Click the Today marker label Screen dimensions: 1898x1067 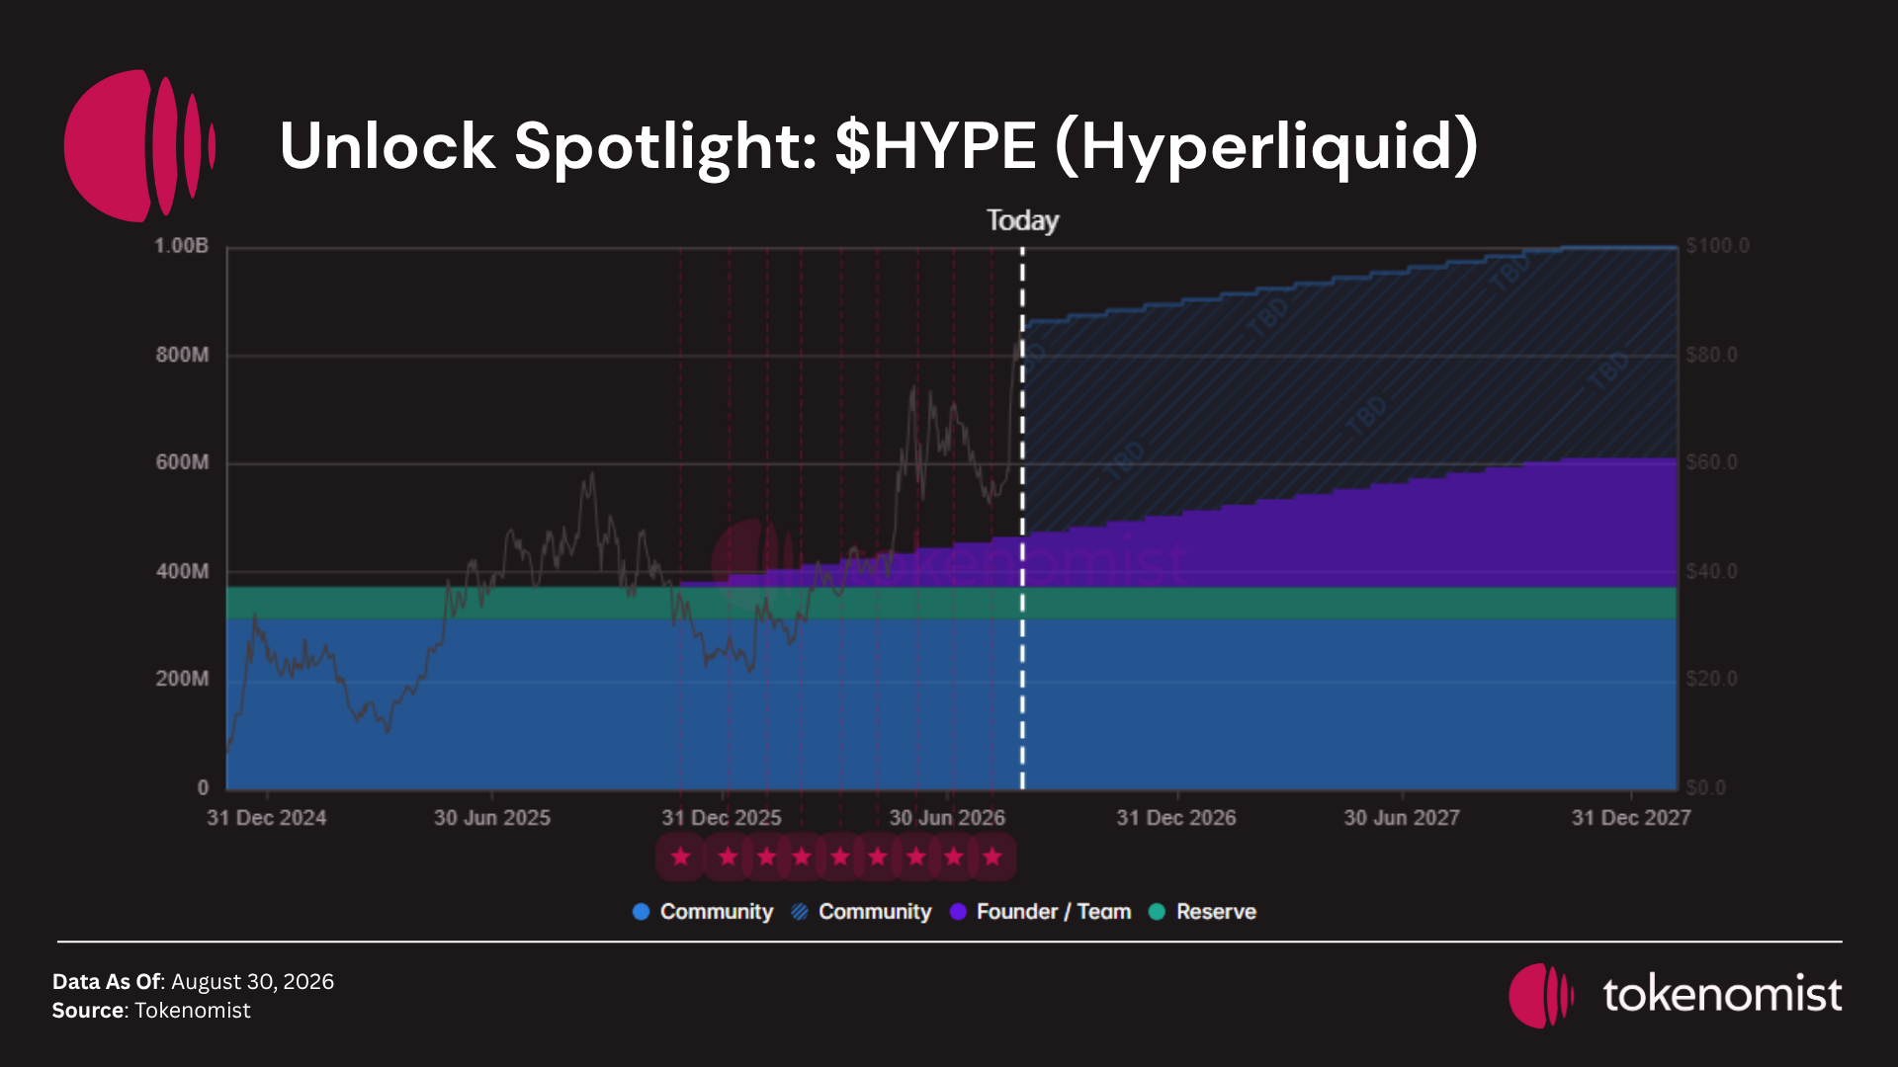click(x=1022, y=220)
